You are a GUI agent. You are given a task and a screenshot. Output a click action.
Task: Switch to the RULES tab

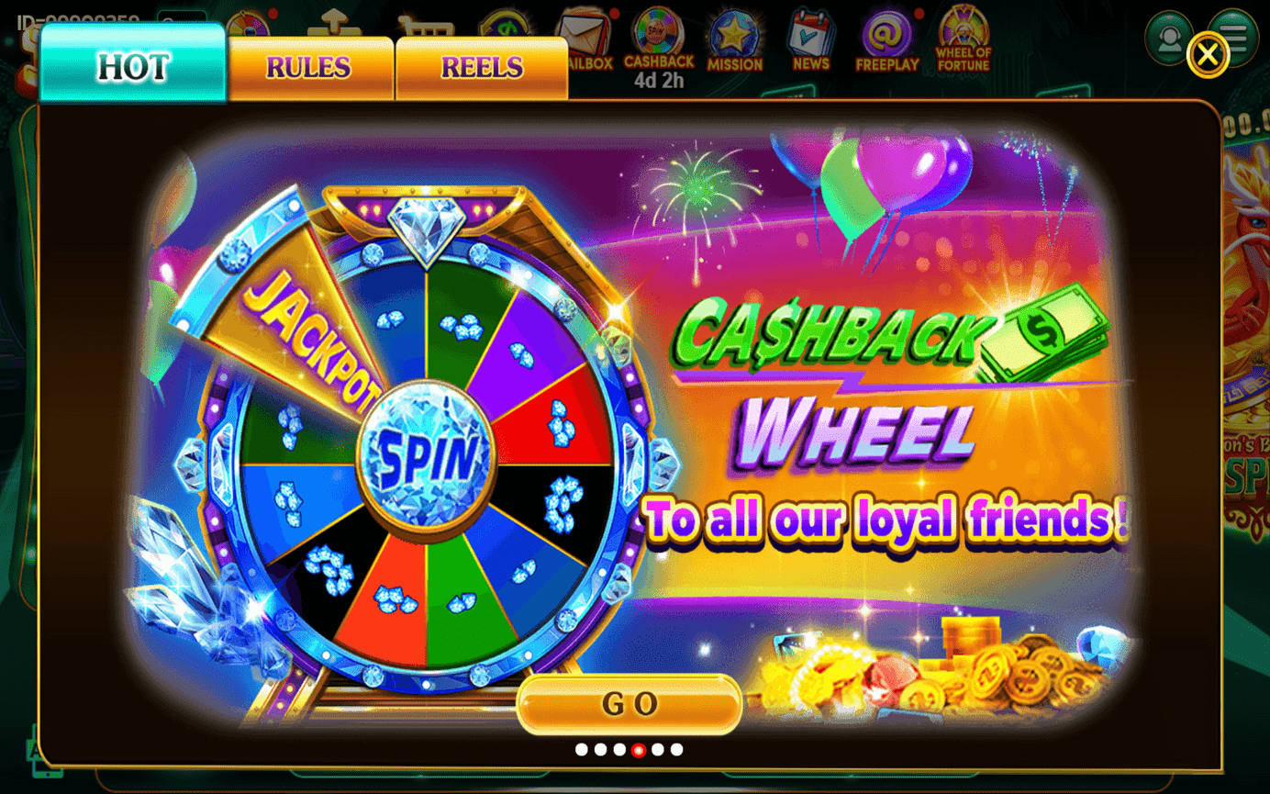(x=310, y=68)
